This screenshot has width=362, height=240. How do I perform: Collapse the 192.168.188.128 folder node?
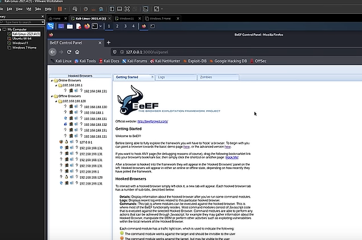coord(57,101)
